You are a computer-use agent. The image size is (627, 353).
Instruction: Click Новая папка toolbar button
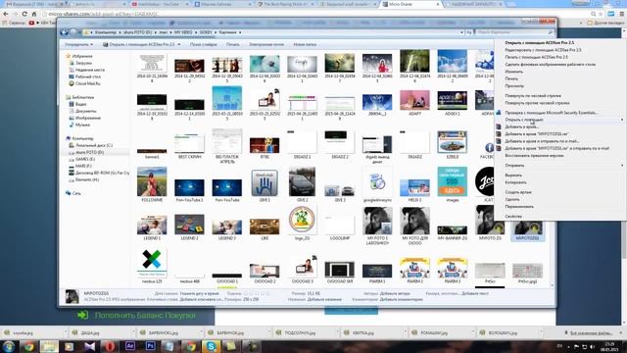point(305,44)
